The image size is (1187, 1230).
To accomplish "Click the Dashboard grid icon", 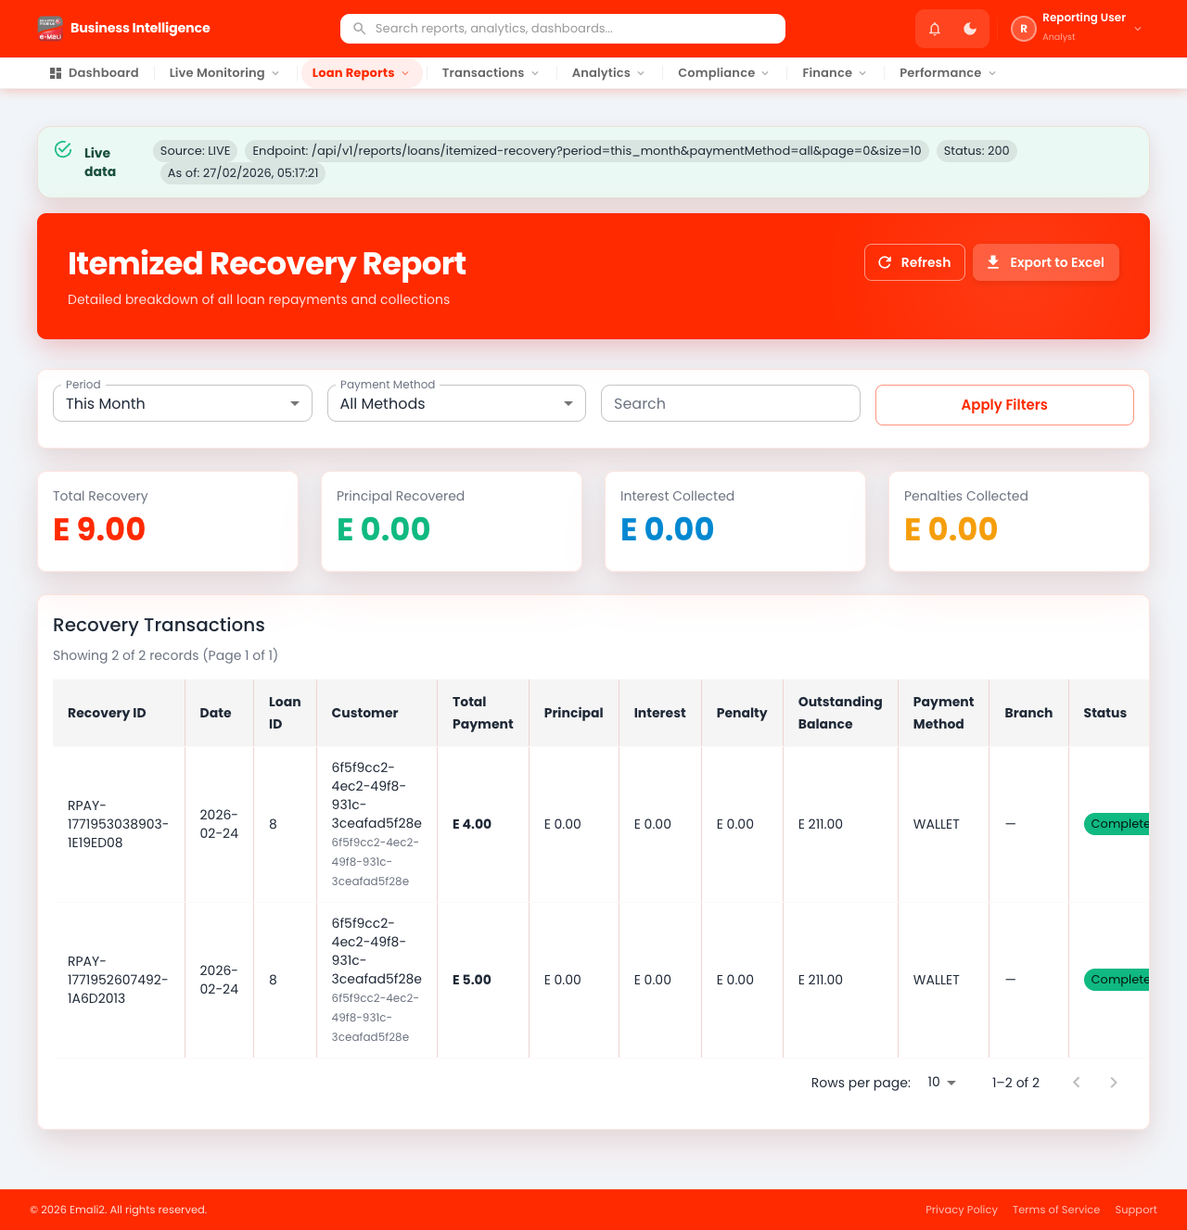I will pyautogui.click(x=56, y=73).
